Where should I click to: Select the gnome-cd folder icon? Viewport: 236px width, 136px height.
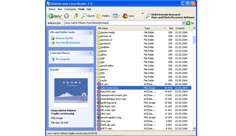[99, 36]
